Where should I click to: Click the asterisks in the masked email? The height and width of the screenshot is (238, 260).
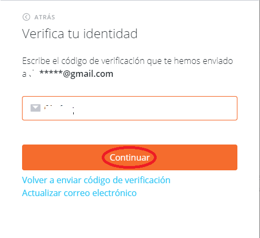pos(51,73)
